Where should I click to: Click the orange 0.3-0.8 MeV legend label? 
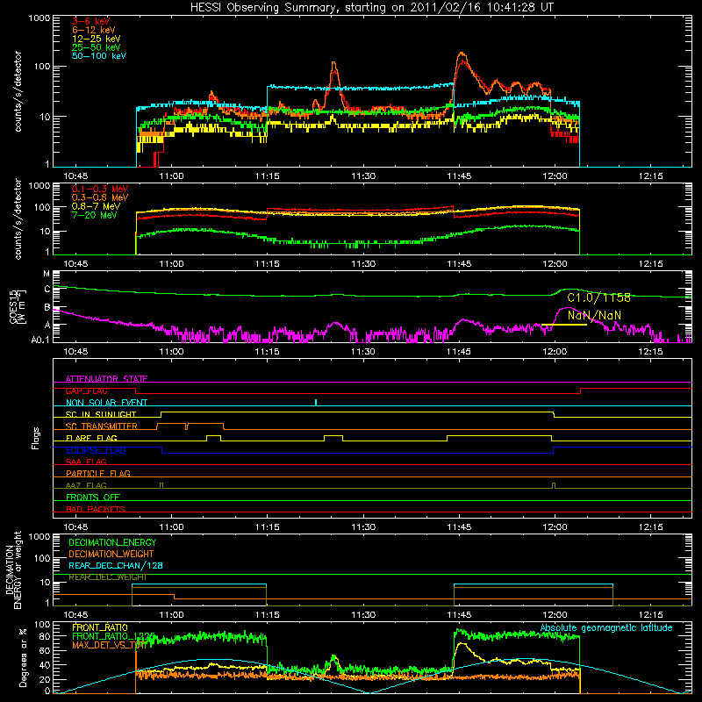[x=100, y=197]
